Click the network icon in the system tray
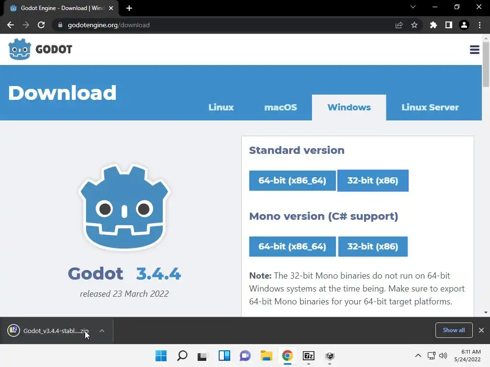490x367 pixels. tap(432, 356)
